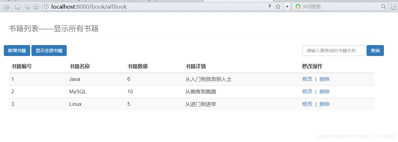The width and height of the screenshot is (398, 142).
Task: Click the quantity cell showing 5
Action: (x=129, y=104)
